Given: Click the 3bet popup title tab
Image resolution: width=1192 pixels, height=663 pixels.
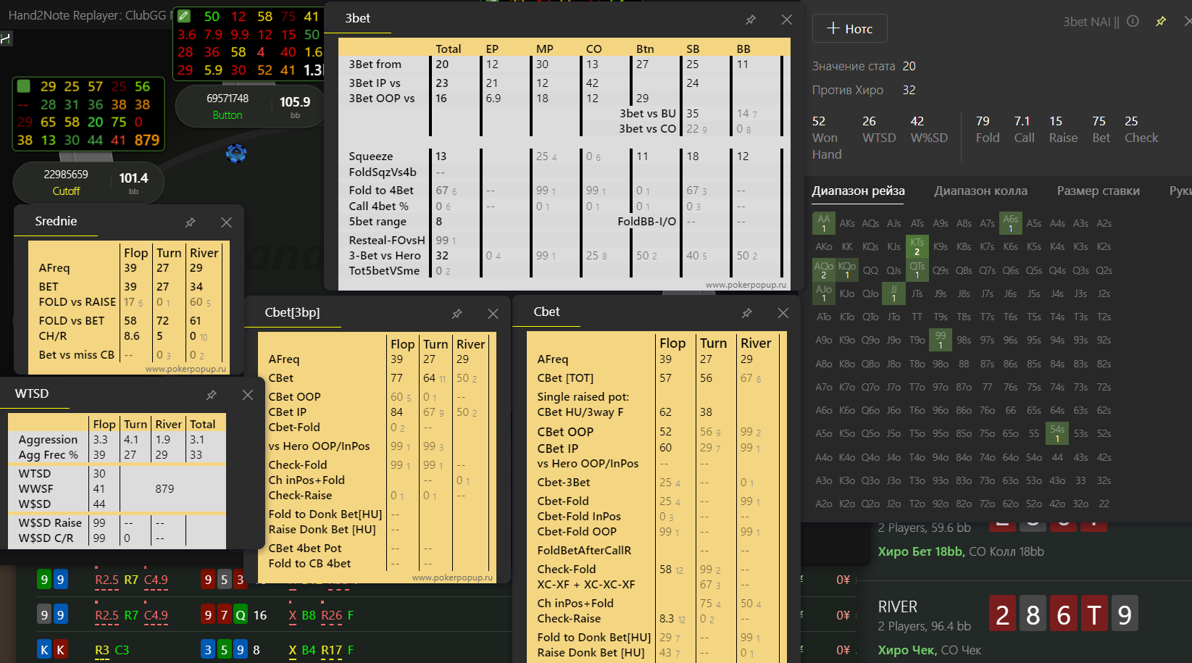Looking at the screenshot, I should (357, 18).
